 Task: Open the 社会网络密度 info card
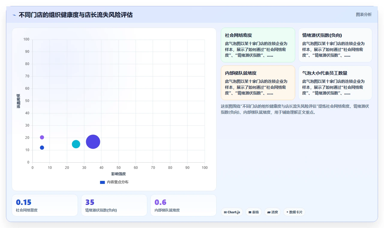[258, 45]
